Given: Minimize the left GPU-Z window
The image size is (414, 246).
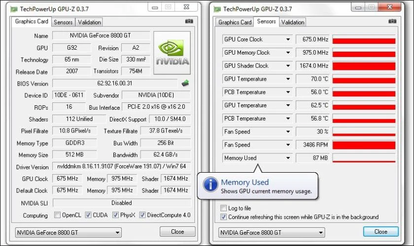Looking at the screenshot, I should click(155, 7).
